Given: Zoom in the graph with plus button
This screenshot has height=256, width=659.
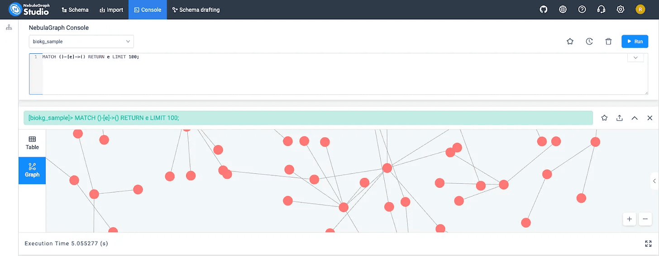Looking at the screenshot, I should 630,219.
